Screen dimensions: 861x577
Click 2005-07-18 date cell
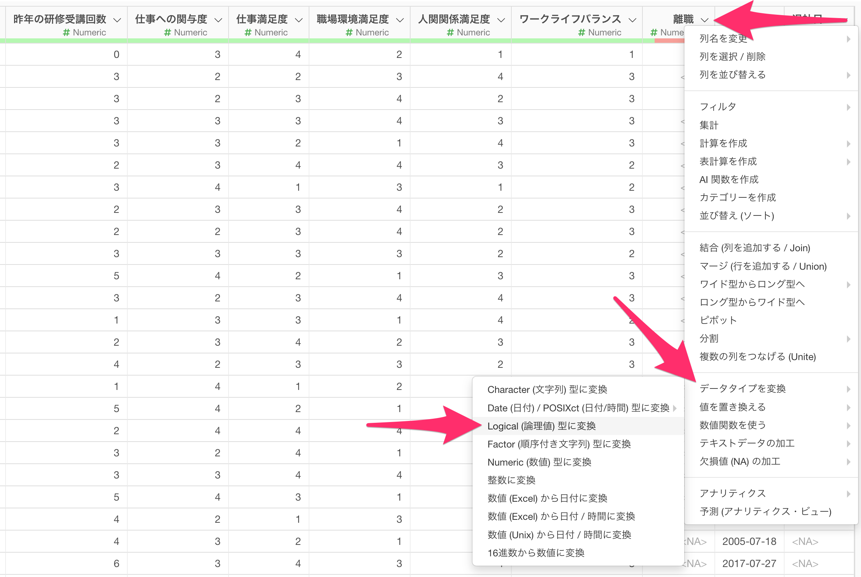click(x=749, y=542)
